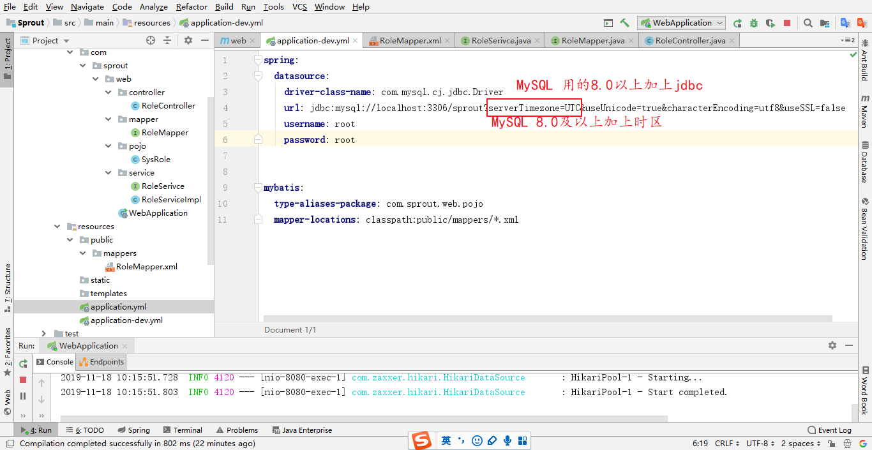Run WebApplication with the green rerun icon

(x=737, y=23)
